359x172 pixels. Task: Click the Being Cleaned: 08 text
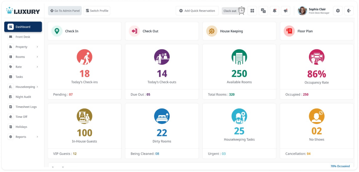pyautogui.click(x=145, y=154)
